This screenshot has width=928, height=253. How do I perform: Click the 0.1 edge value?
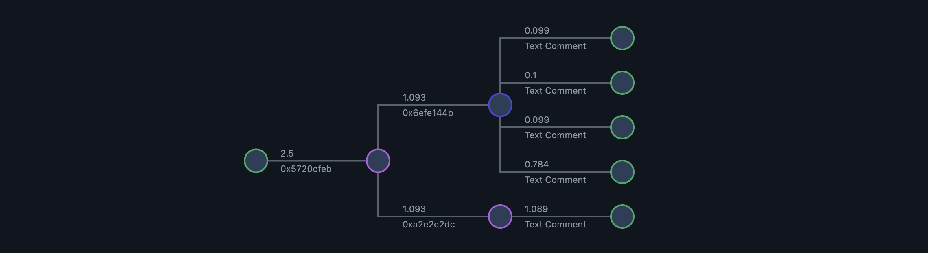(530, 75)
